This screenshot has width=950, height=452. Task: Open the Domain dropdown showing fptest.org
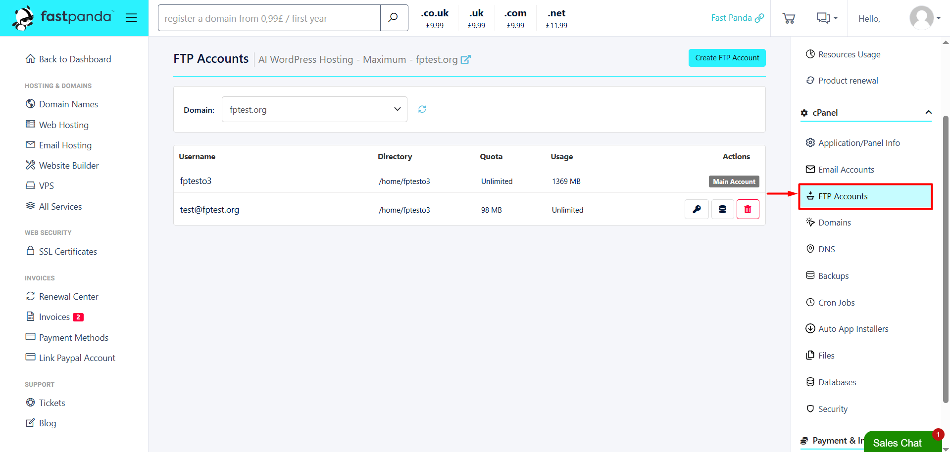(x=314, y=109)
